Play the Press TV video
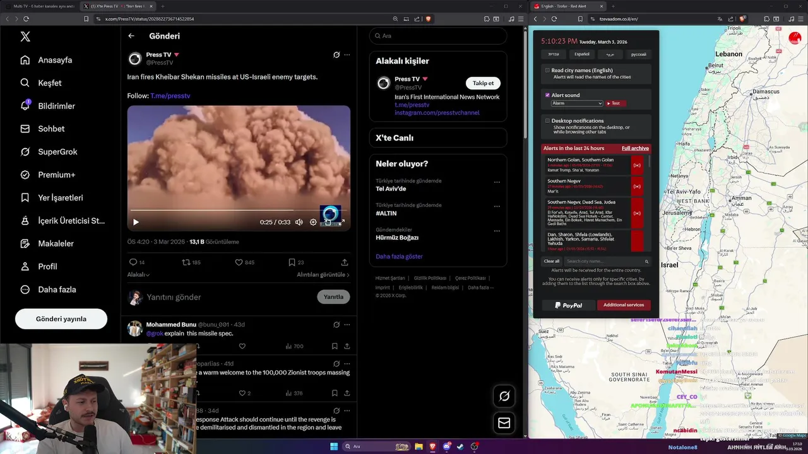Viewport: 808px width, 454px height. click(x=136, y=222)
